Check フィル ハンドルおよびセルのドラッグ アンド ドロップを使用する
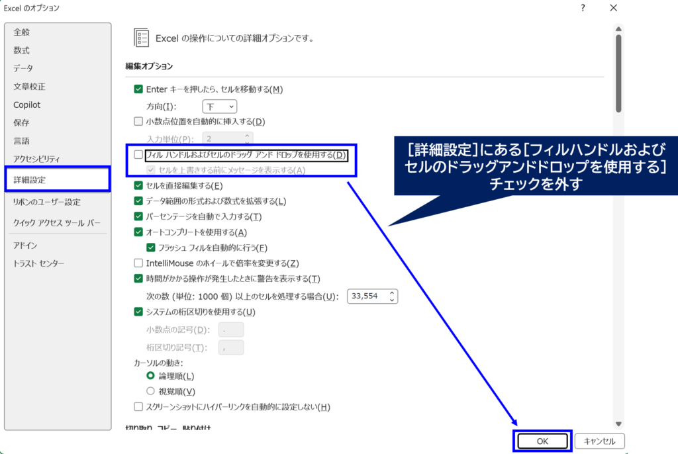678x454 pixels. 138,154
